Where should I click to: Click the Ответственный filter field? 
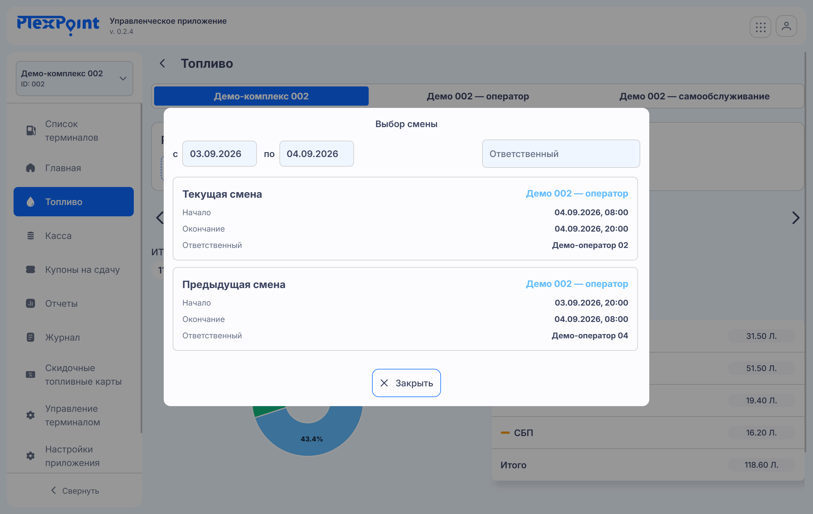(x=561, y=154)
